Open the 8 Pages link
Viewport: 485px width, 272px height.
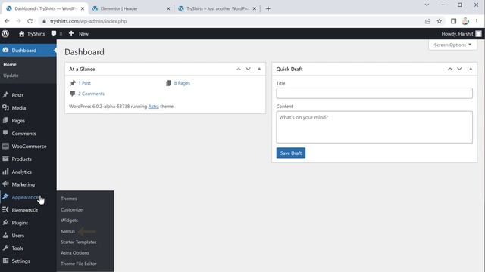182,83
